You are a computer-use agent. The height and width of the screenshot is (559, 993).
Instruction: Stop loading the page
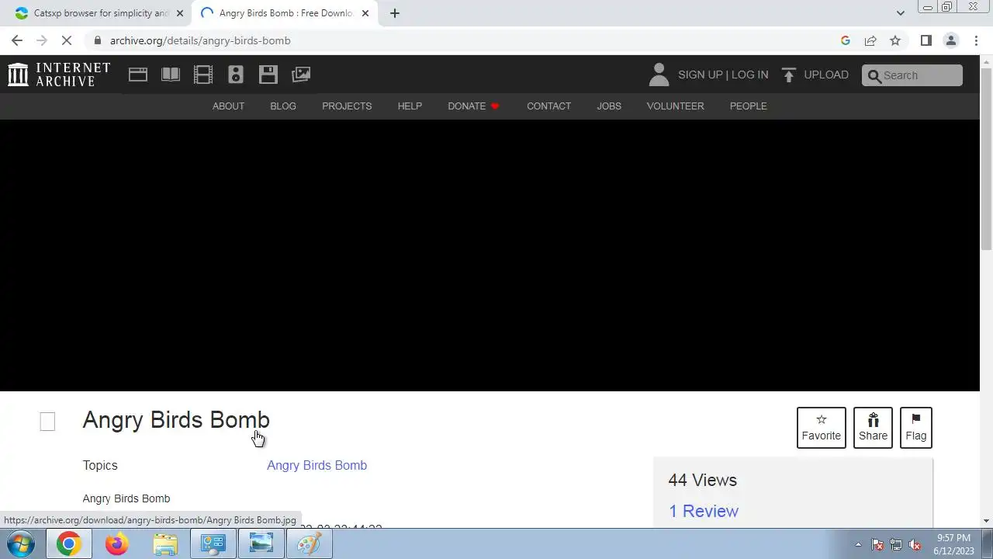click(x=67, y=40)
